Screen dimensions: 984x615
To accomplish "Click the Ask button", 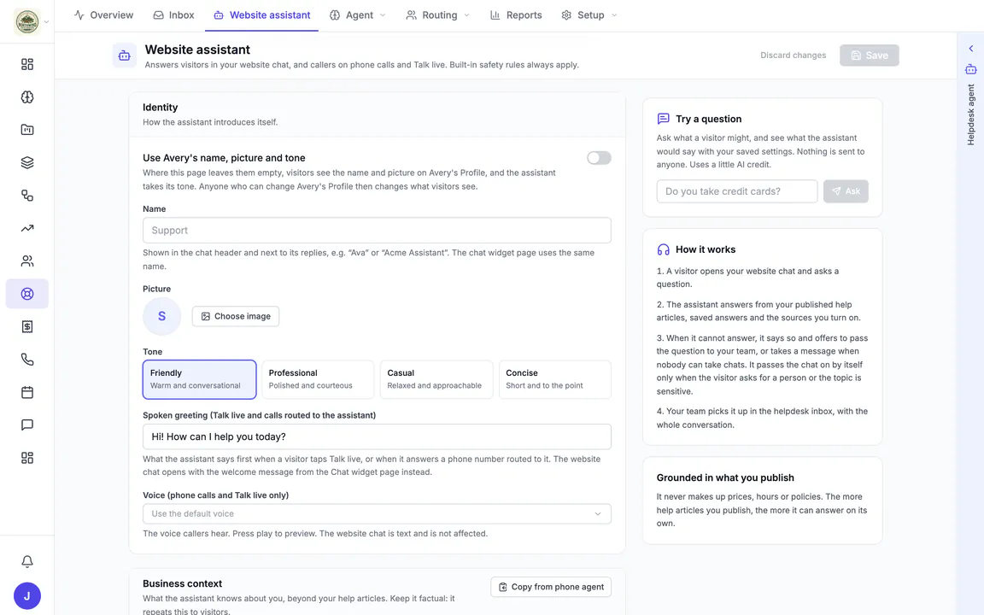I will (x=846, y=191).
